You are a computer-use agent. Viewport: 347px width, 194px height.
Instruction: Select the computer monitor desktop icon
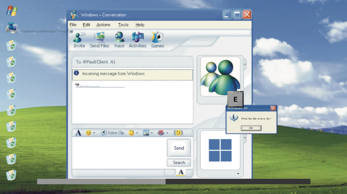[11, 27]
